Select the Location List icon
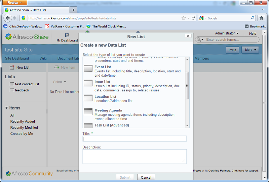Screen dimensions: 269x182 88,98
